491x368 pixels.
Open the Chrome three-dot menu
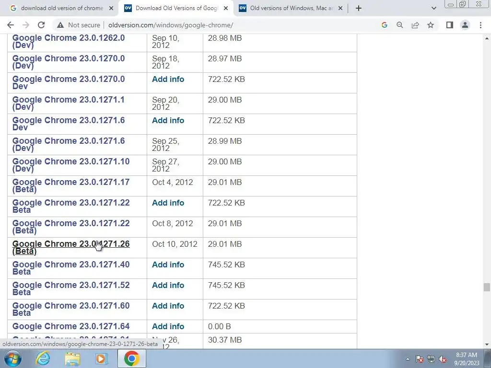click(x=480, y=25)
